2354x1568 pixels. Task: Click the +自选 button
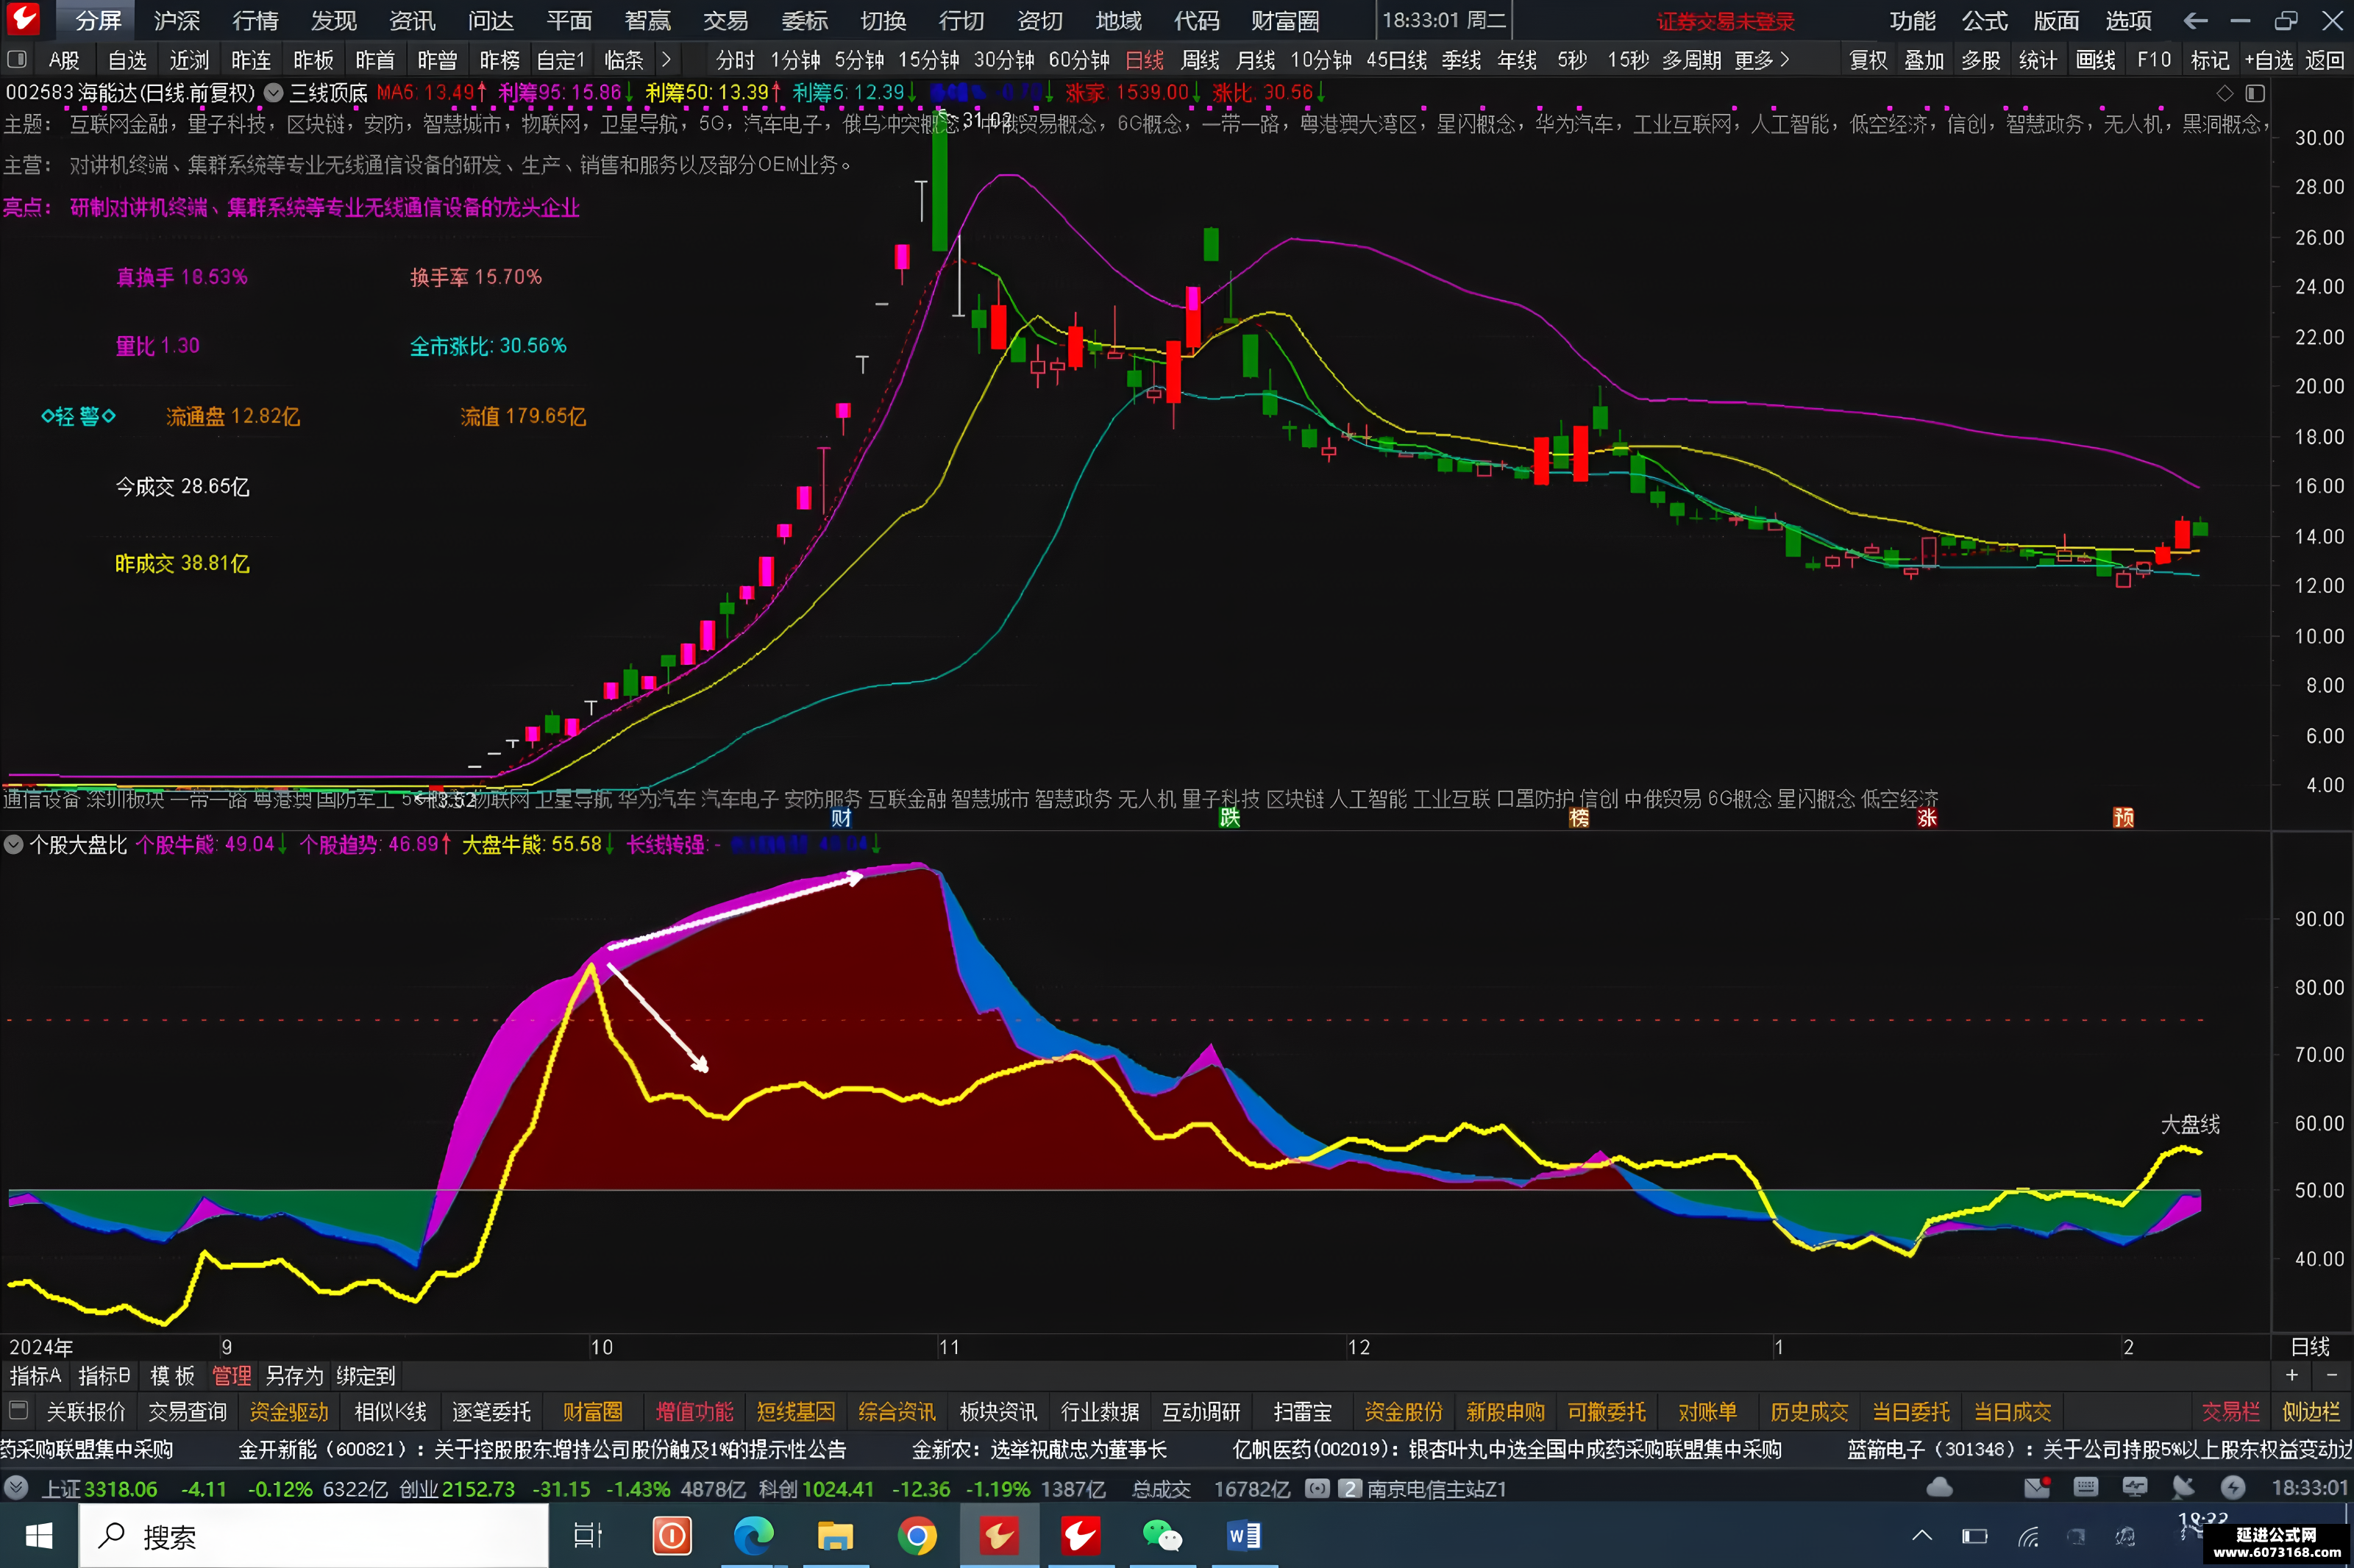click(x=2269, y=60)
